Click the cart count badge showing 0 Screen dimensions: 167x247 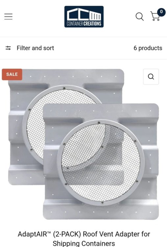point(161,12)
